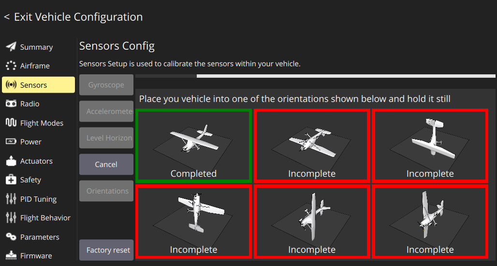Select the nose-down plane orientation tile

coord(430,146)
